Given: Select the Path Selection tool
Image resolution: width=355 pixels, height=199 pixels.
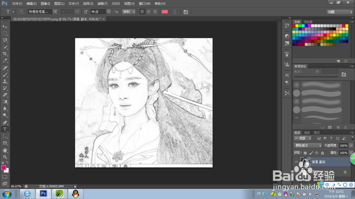Looking at the screenshot, I should (x=5, y=136).
